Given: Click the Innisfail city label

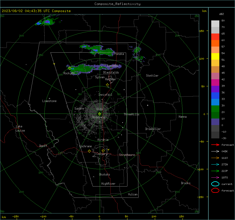Looking at the screenshot, I should pyautogui.click(x=105, y=95).
